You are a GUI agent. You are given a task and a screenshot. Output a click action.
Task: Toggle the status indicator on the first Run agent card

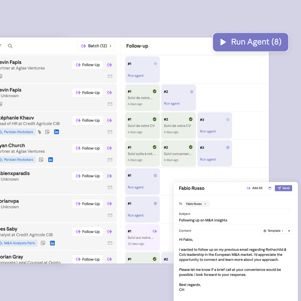pos(155,64)
